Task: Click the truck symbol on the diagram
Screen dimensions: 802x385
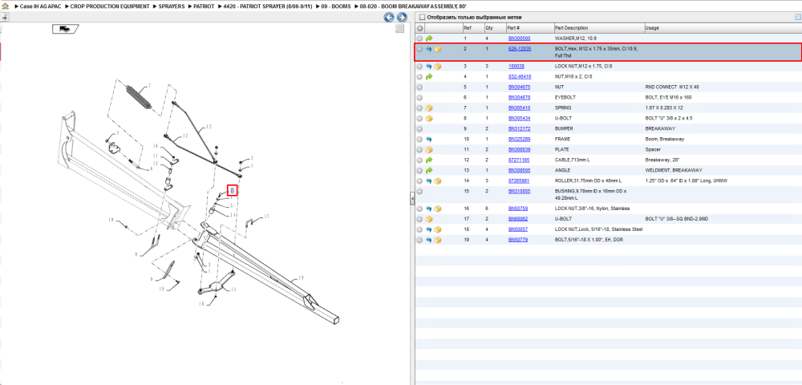Action: point(64,29)
